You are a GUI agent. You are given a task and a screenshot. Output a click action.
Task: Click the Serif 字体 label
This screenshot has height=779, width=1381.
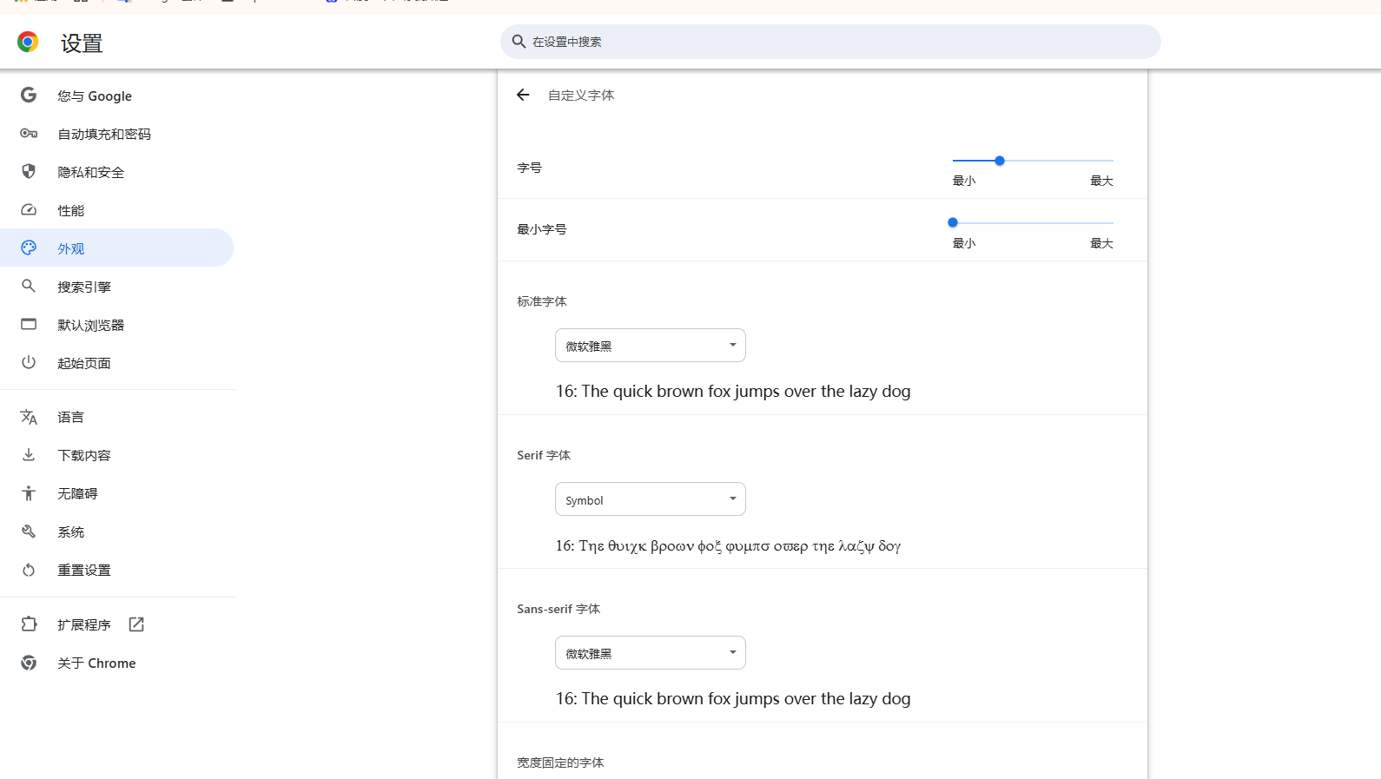(544, 455)
